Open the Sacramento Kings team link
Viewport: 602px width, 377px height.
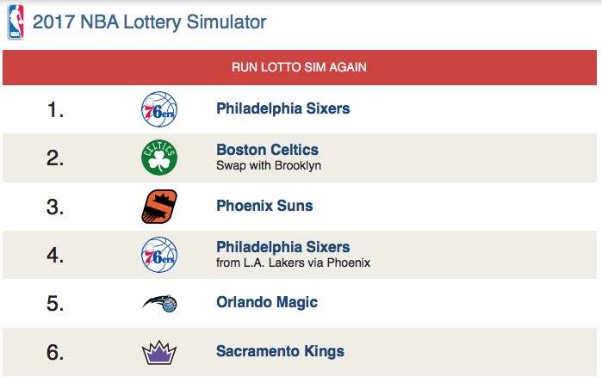pyautogui.click(x=280, y=350)
